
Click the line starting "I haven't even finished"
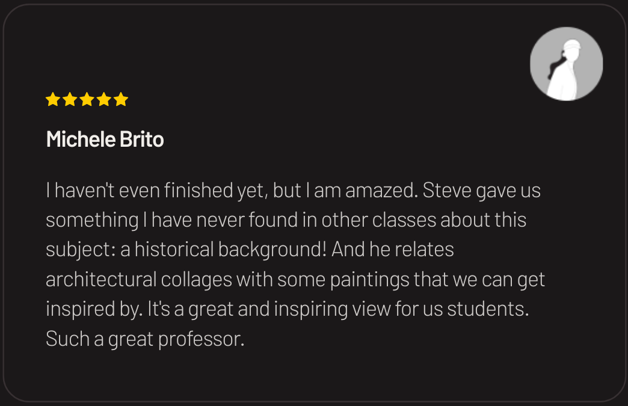(x=293, y=191)
